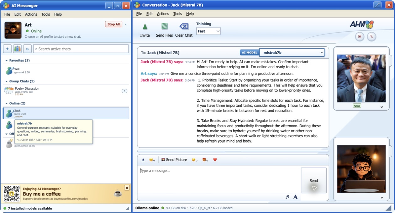Screen dimensions: 395x213
Task: Focus the Search active chats field
Action: click(81, 49)
